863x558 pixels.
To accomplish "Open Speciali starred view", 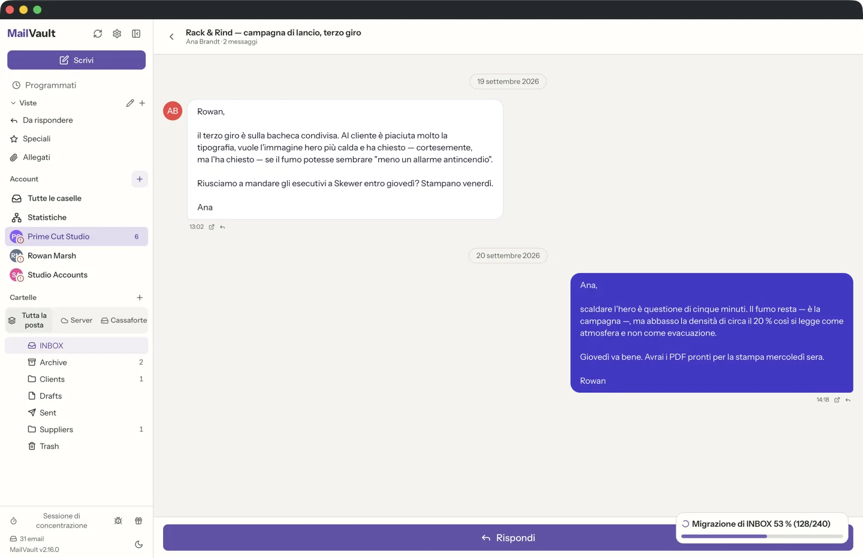I will pyautogui.click(x=76, y=139).
